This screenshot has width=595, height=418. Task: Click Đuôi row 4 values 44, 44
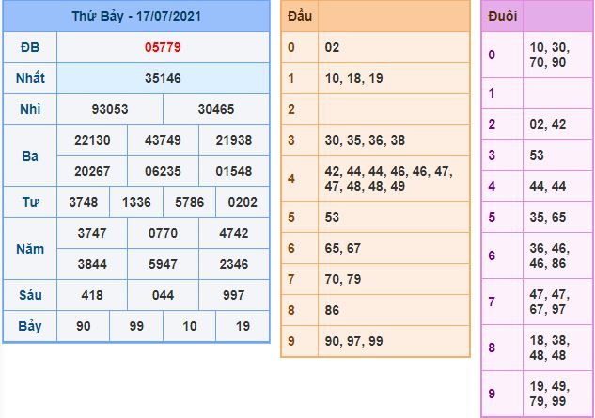[x=548, y=186]
